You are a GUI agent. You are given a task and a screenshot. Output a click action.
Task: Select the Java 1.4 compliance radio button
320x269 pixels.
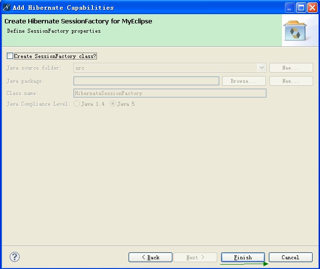pyautogui.click(x=77, y=104)
